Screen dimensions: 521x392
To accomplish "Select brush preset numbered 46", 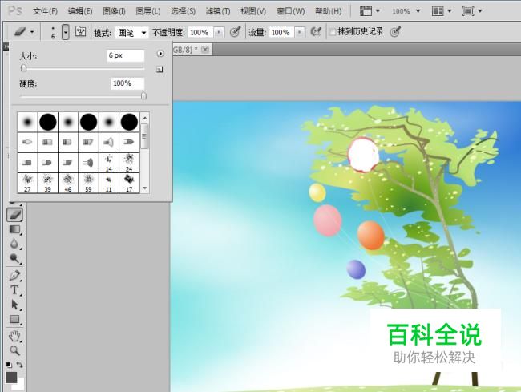I will point(68,183).
